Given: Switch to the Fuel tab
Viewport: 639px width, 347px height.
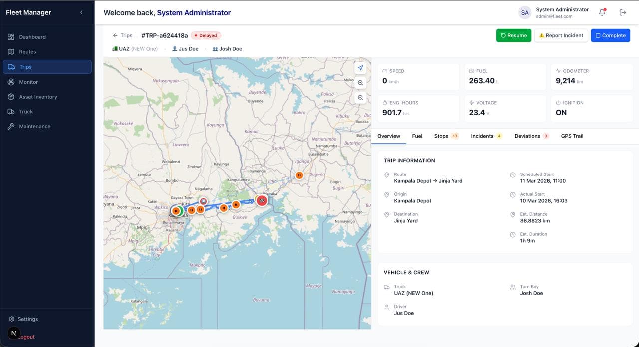Looking at the screenshot, I should (x=417, y=136).
